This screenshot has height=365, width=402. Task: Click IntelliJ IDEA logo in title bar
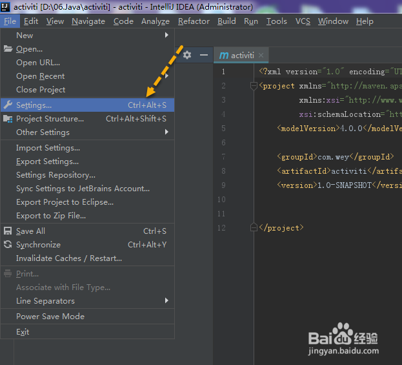click(5, 6)
